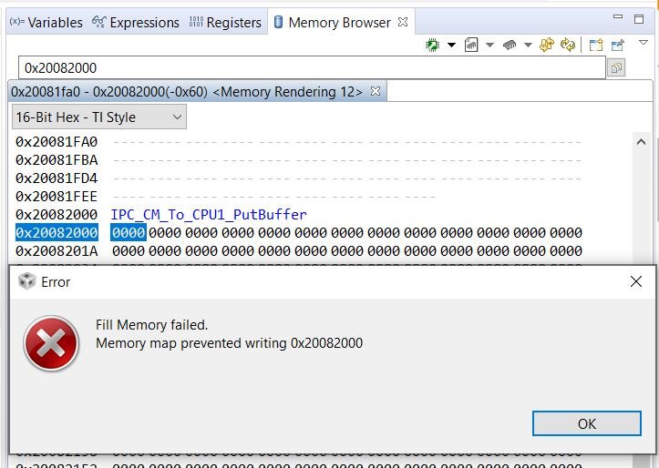Image resolution: width=659 pixels, height=468 pixels.
Task: Open the View Menu triangle in toolbar
Action: pos(643,43)
